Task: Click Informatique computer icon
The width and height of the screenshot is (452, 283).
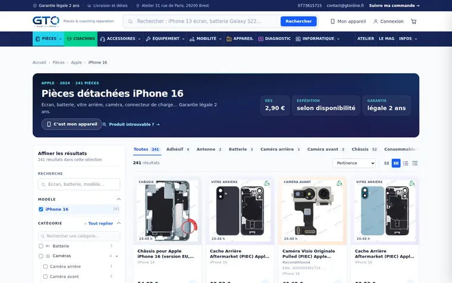Action: [x=298, y=39]
